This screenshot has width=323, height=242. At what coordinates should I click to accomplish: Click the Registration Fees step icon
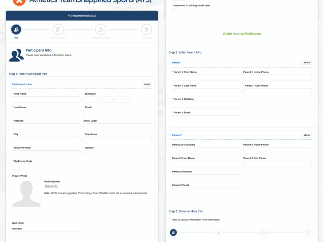point(100,29)
